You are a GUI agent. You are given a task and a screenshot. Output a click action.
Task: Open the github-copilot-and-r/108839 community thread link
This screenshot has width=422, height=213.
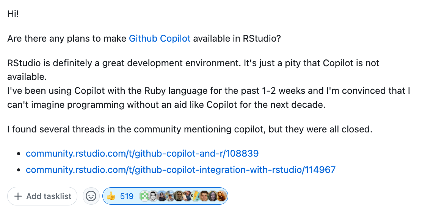click(142, 154)
